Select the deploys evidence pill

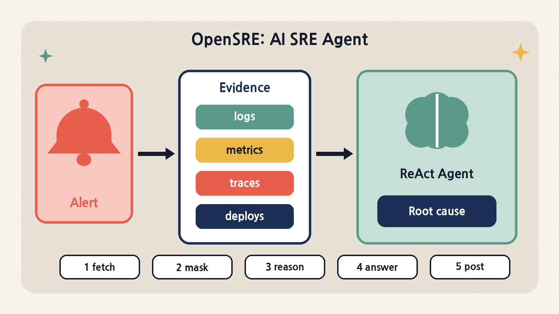(245, 216)
